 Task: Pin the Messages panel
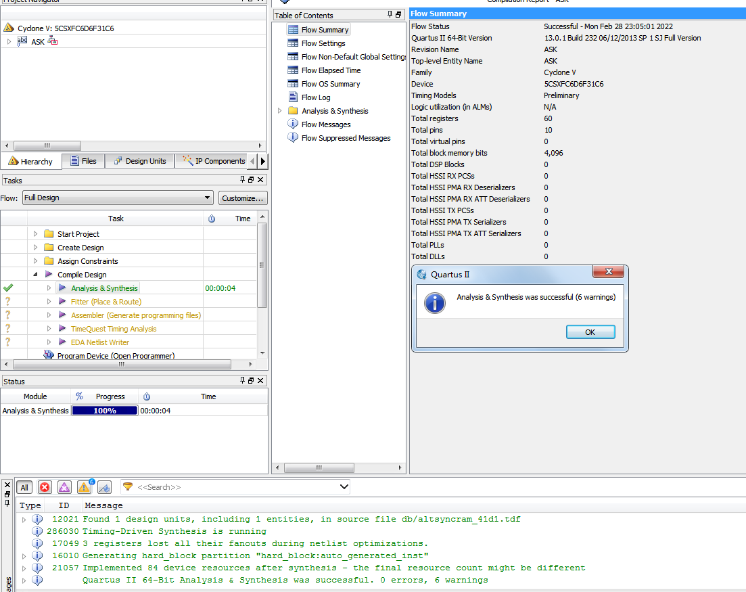point(7,503)
